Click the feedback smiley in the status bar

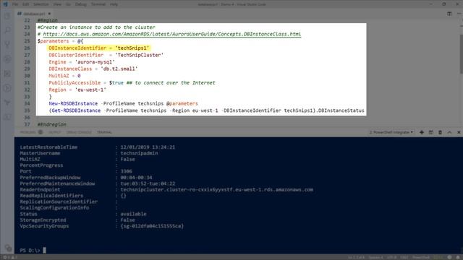tap(449, 257)
